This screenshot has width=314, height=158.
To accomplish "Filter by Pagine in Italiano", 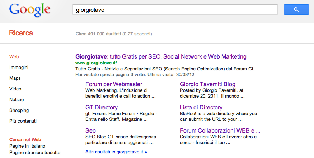I will point(27,146).
